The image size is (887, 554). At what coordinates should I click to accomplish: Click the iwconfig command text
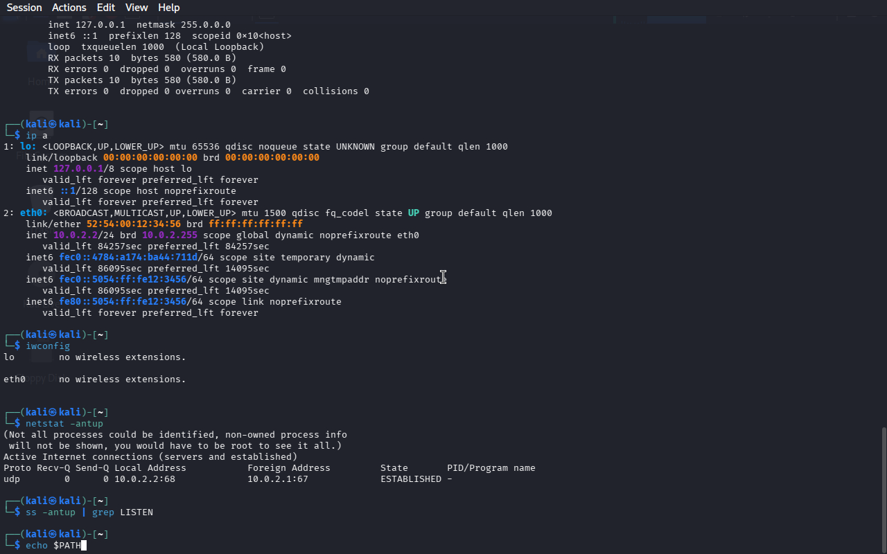click(x=48, y=346)
